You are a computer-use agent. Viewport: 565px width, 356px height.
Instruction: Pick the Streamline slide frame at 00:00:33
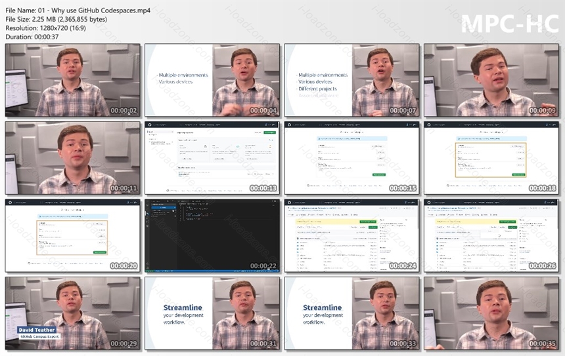point(351,313)
